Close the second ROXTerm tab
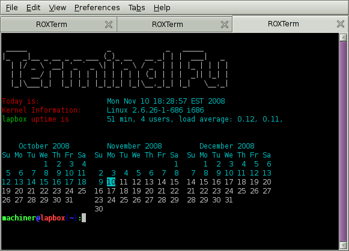Viewport: 349px width, 251px height. (225, 25)
